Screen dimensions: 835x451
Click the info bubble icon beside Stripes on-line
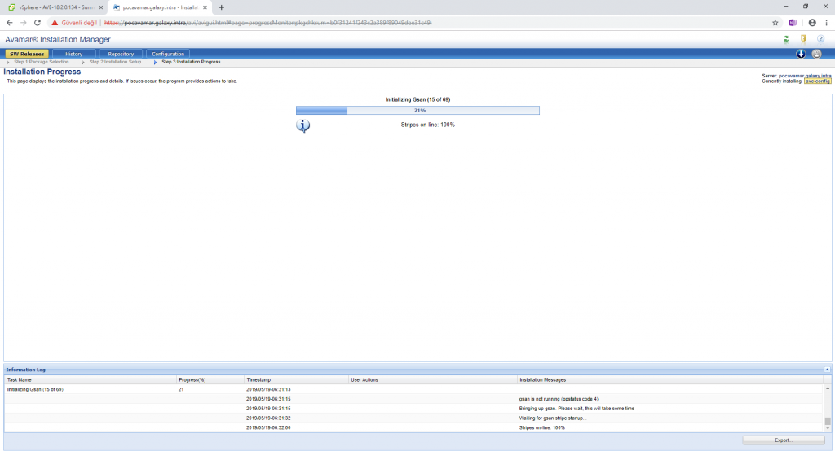click(x=303, y=125)
